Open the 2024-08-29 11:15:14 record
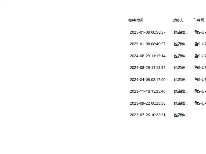Image resolution: width=206 pixels, height=154 pixels. tap(147, 56)
